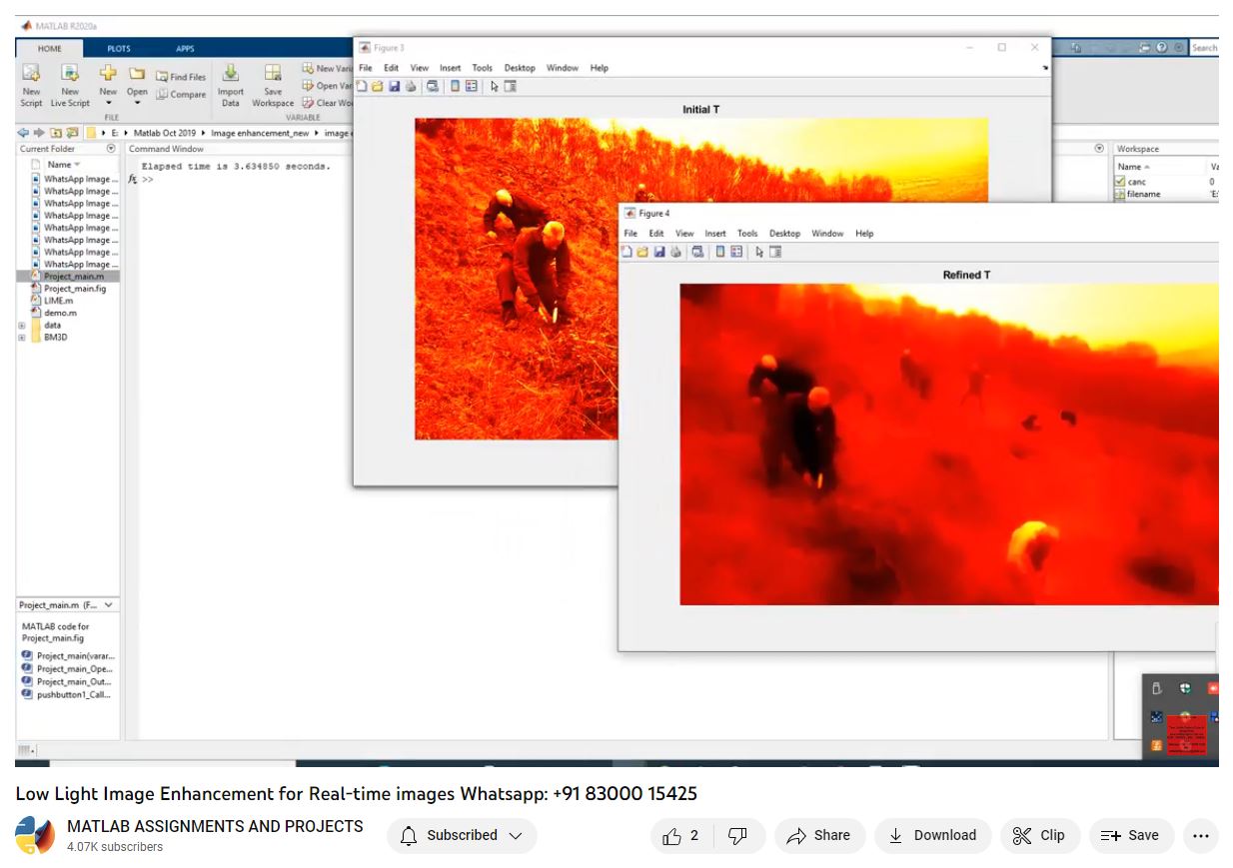Click Save icon in Figure 3 toolbar
Screen dimensions: 1233x868
coord(394,87)
